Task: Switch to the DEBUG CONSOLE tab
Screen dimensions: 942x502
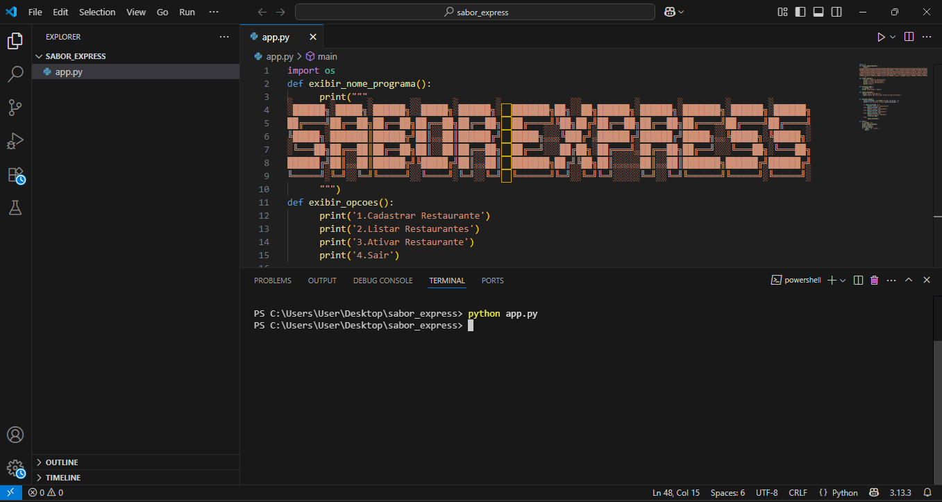Action: [x=382, y=281]
